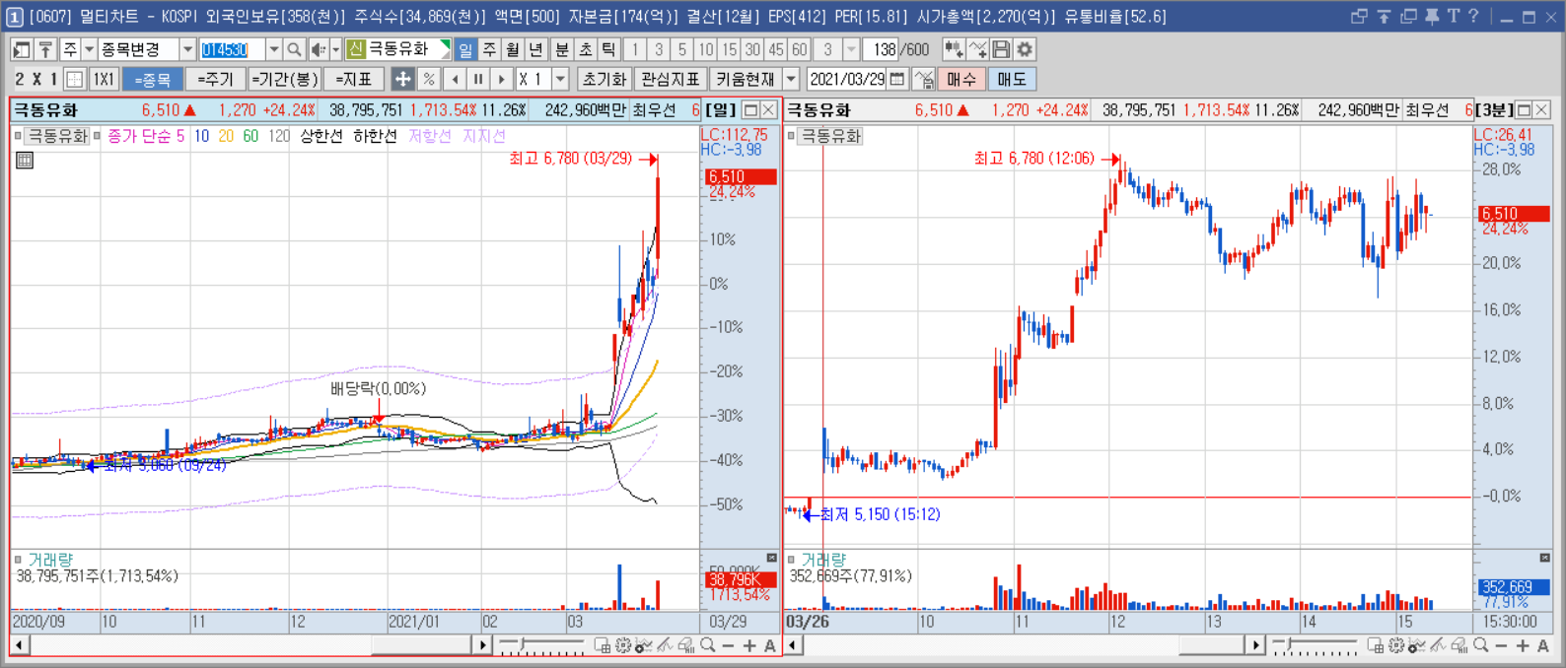Click the 매수 buy button

[x=961, y=79]
